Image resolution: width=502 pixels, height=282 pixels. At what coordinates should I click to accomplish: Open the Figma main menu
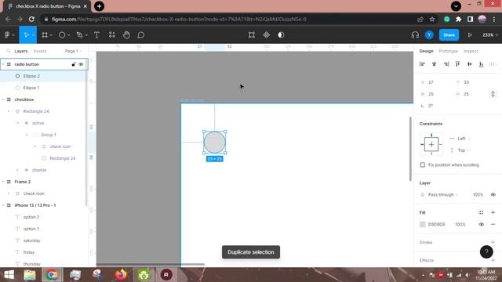7,34
